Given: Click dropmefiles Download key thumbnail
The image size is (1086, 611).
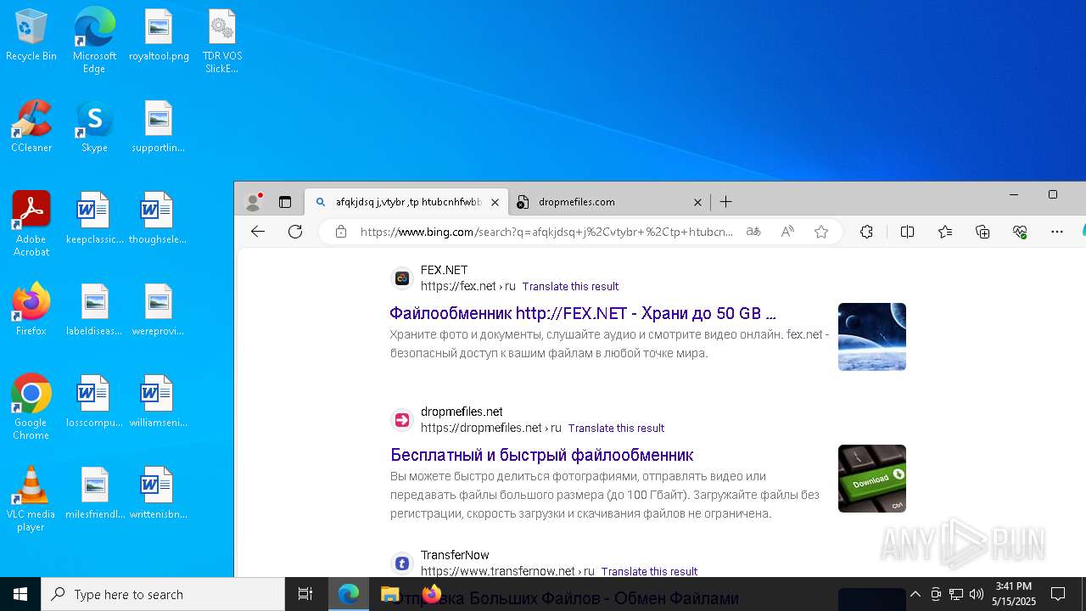Looking at the screenshot, I should click(872, 479).
